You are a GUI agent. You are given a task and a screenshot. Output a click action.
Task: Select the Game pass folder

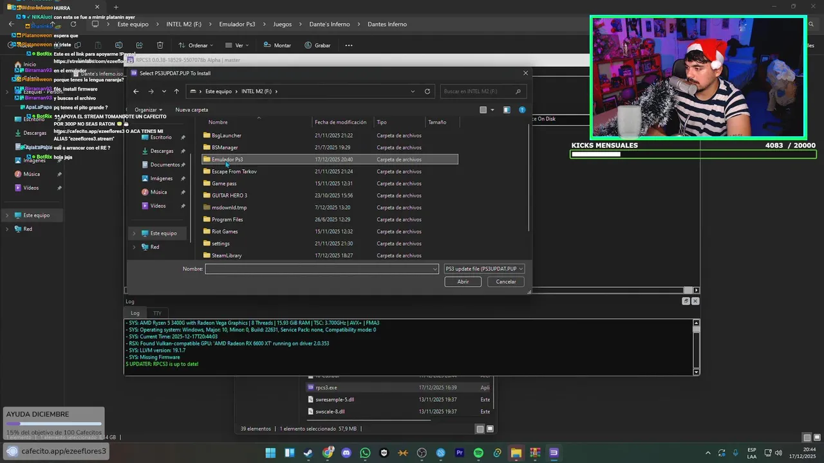pos(330,183)
